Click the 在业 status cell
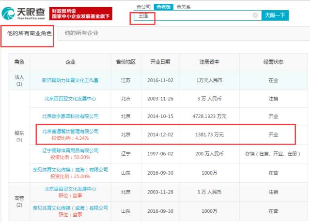This screenshot has width=310, height=223. [x=273, y=80]
